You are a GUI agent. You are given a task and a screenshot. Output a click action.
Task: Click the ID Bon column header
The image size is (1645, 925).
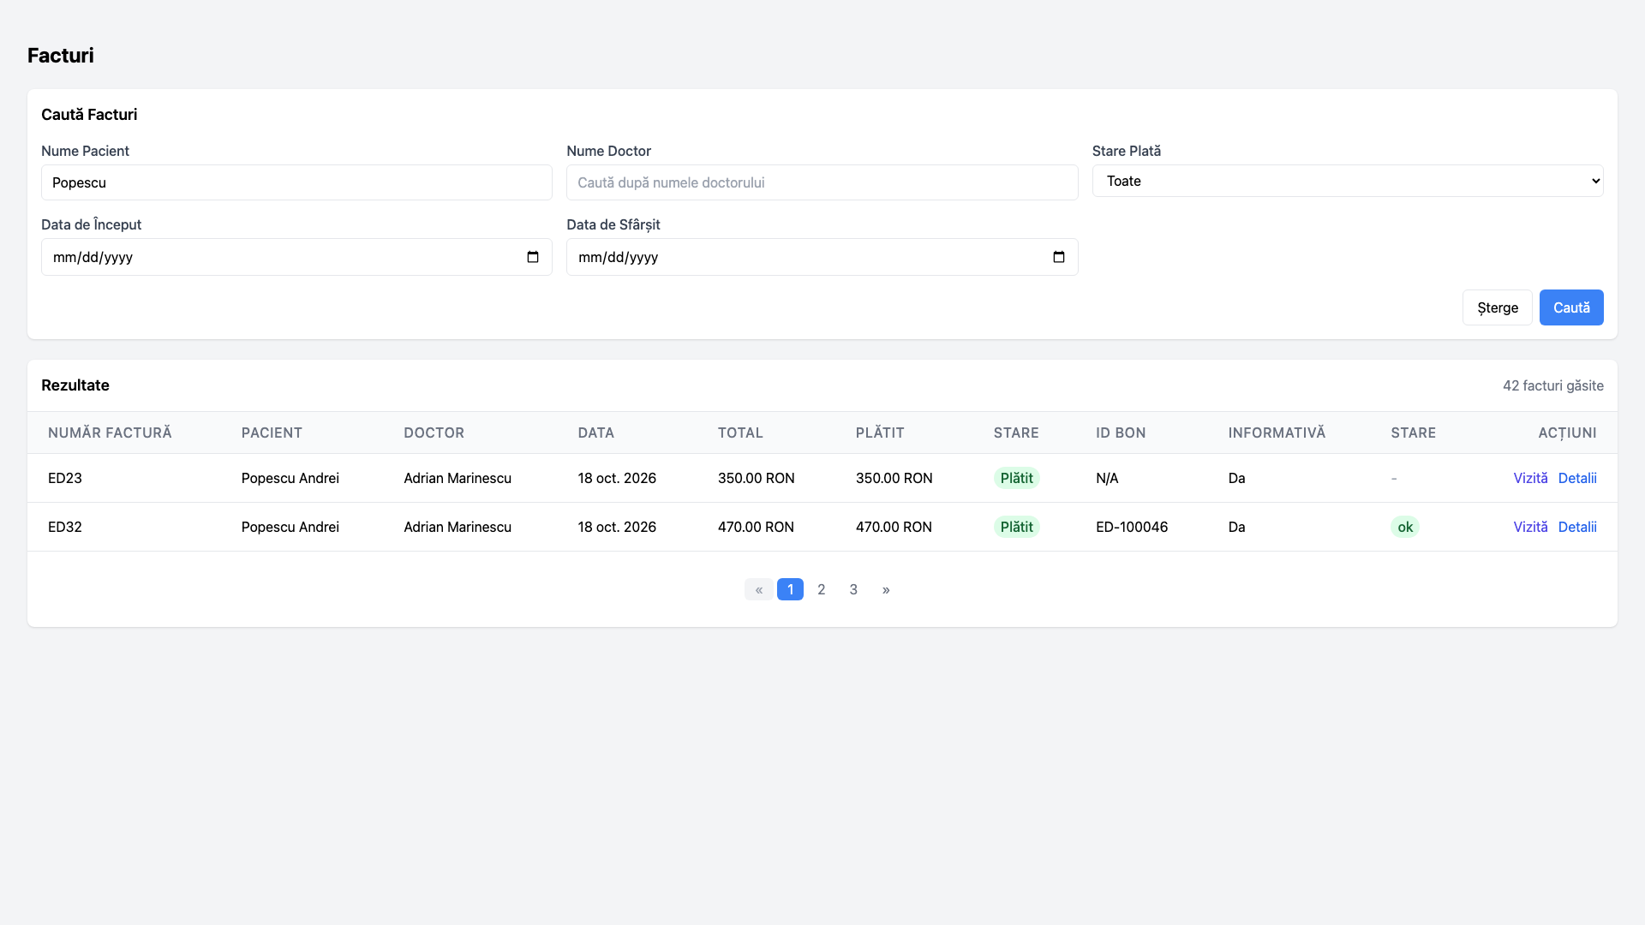click(1121, 433)
